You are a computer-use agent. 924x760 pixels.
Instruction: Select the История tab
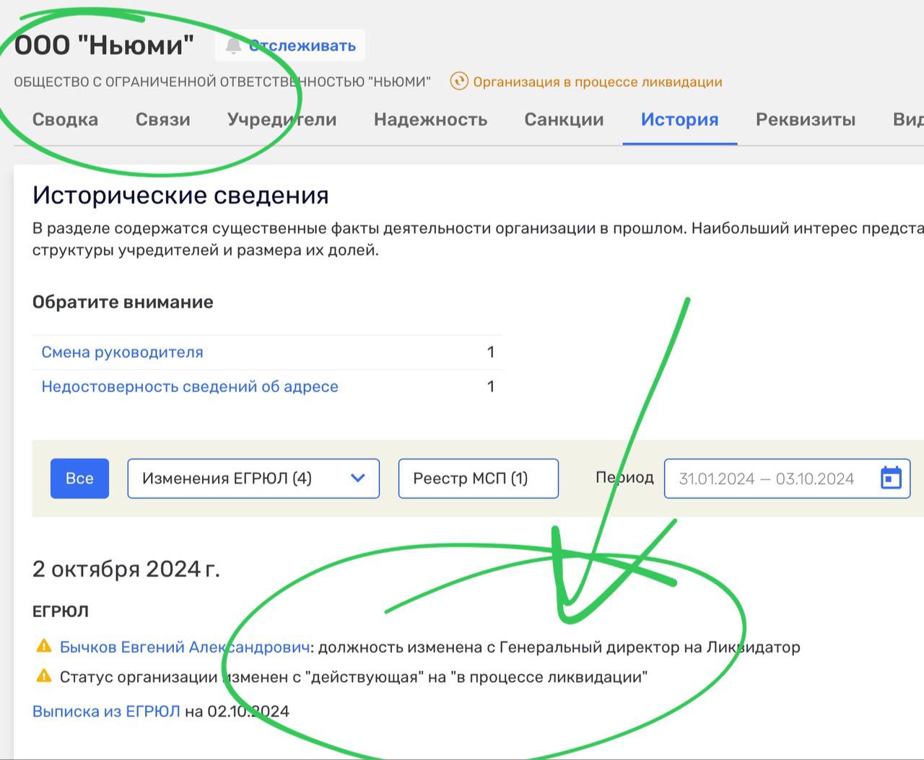coord(679,120)
